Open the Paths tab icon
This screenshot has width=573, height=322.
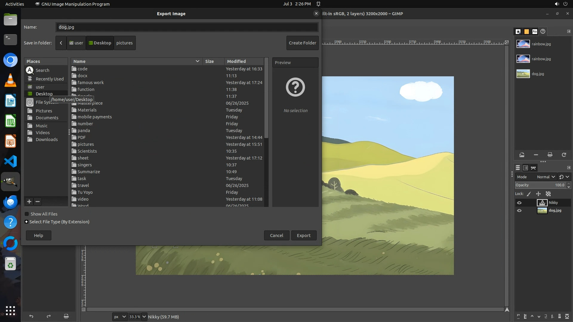click(533, 168)
